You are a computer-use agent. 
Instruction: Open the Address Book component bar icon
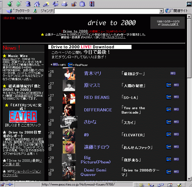pyautogui.click(x=170, y=185)
